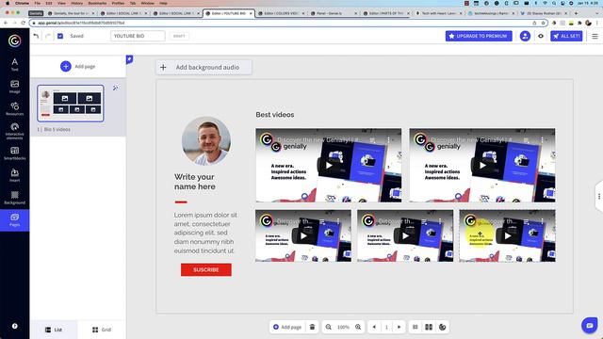Open the Chrome View menu
The image size is (603, 339).
(x=61, y=3)
